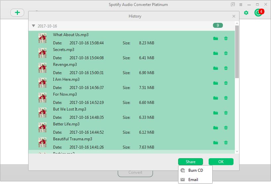Delete What About Us.mp3 from history
This screenshot has height=184, width=271.
tap(226, 38)
